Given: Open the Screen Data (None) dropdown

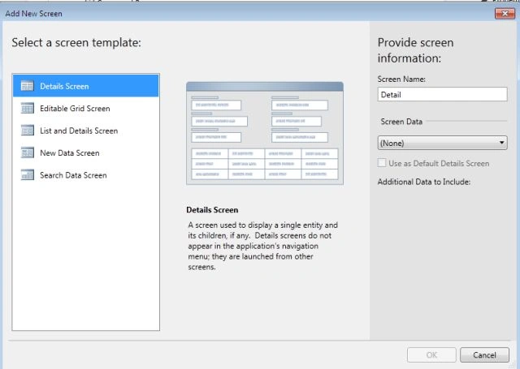Looking at the screenshot, I should [442, 143].
